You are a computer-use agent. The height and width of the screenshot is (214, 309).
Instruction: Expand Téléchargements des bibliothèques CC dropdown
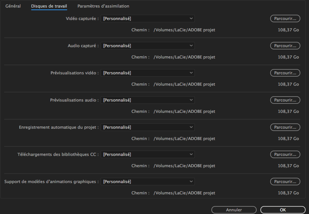click(x=148, y=154)
